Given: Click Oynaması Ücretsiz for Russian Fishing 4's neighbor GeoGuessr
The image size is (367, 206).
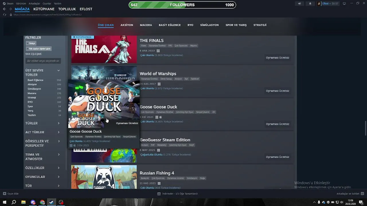Looking at the screenshot, I should tap(278, 157).
